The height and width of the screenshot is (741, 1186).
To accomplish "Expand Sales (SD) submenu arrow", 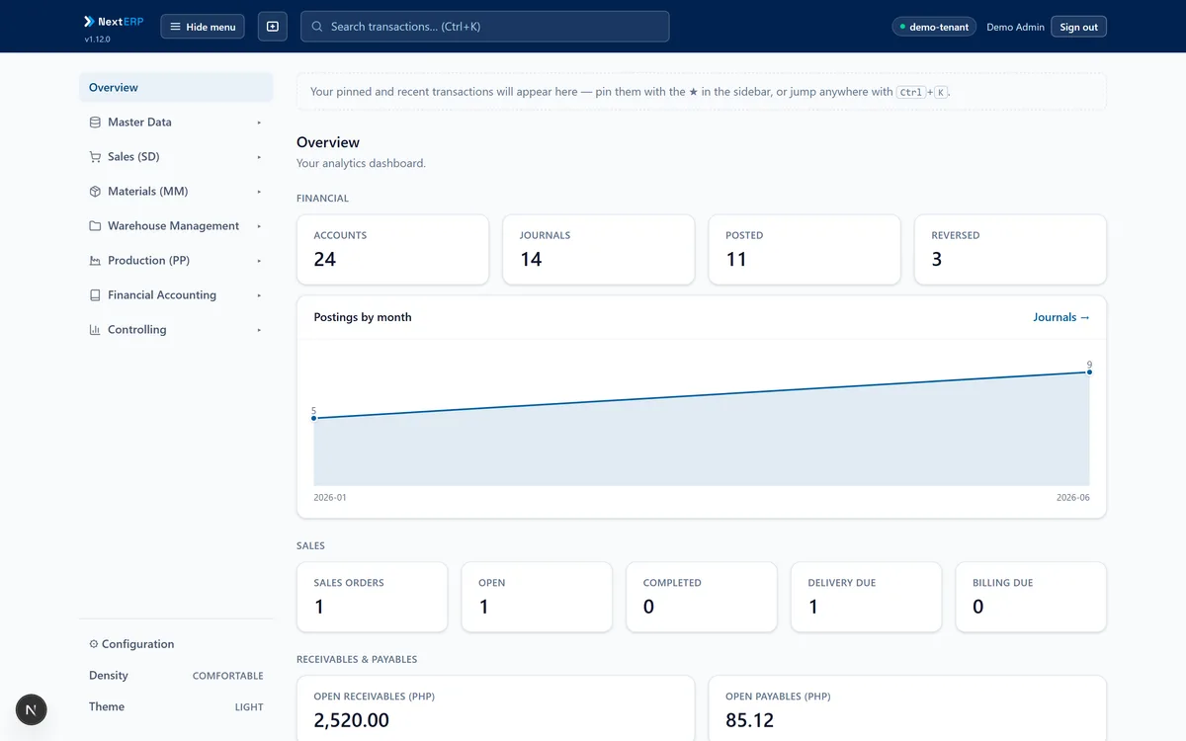I will (259, 157).
